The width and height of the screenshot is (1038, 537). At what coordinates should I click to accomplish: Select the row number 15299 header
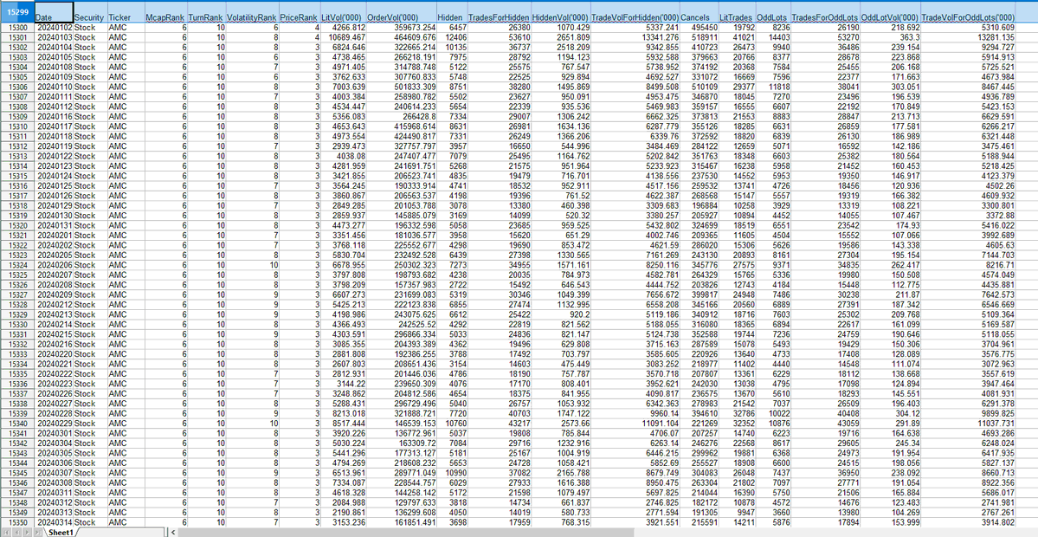16,11
